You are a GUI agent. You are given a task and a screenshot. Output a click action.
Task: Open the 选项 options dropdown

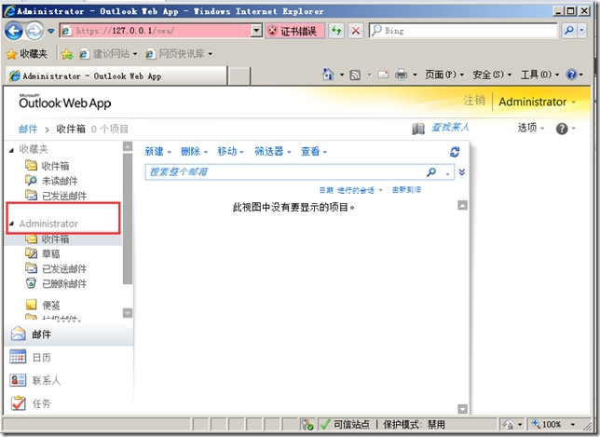click(531, 128)
